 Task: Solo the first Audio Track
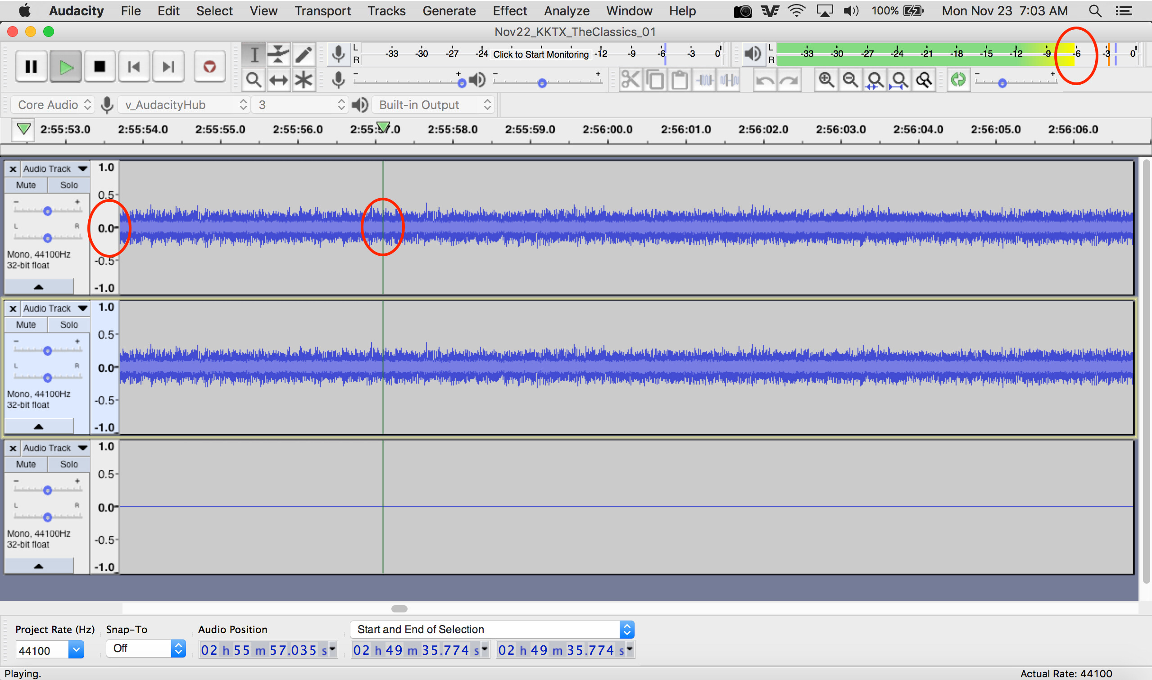coord(69,185)
